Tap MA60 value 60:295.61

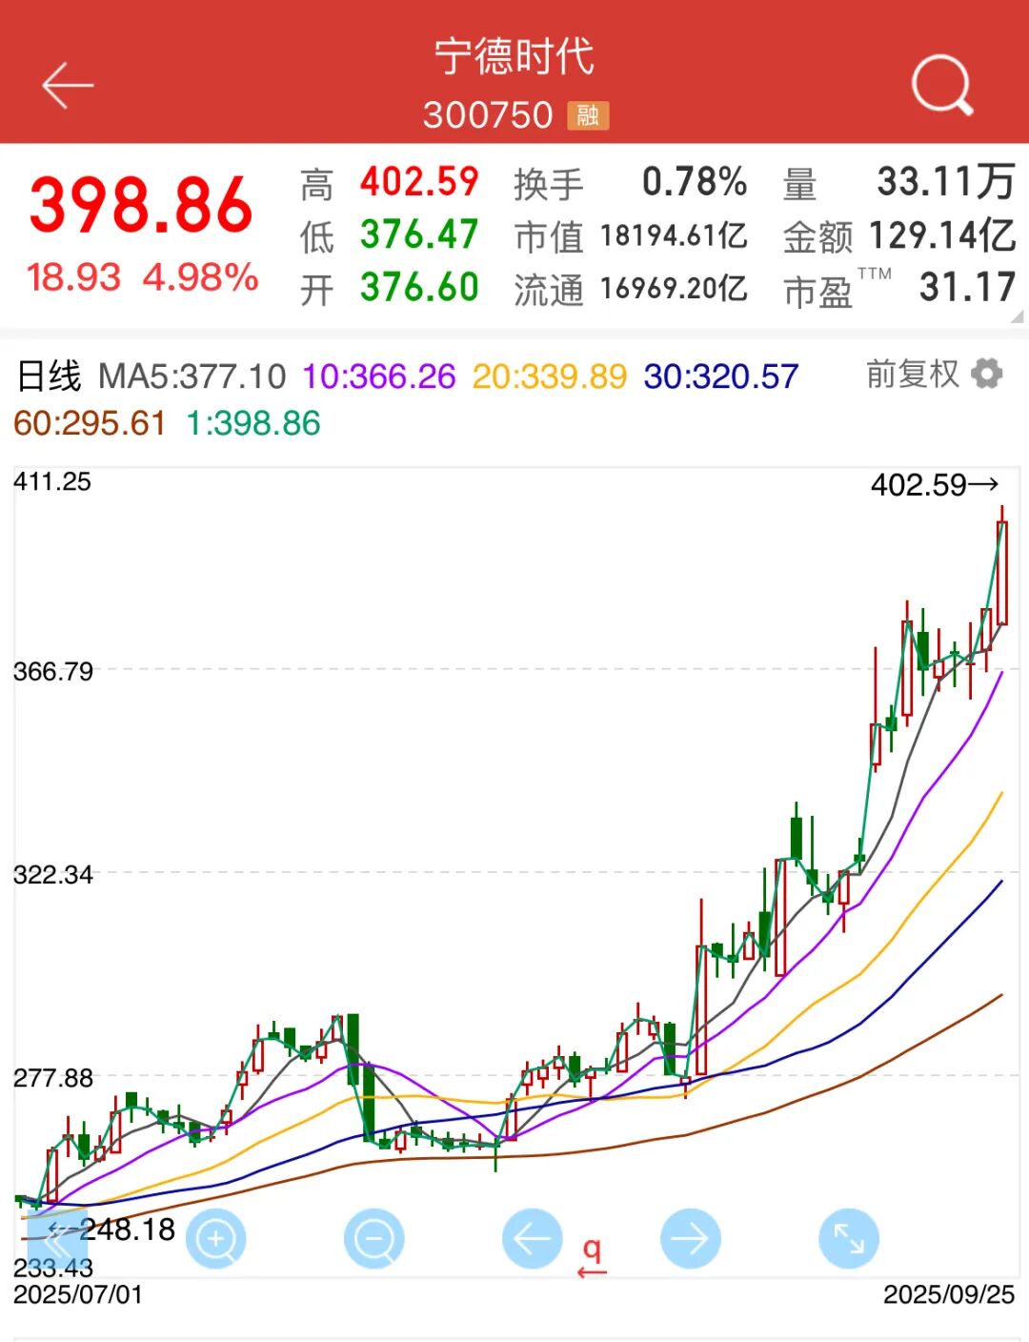(x=90, y=423)
